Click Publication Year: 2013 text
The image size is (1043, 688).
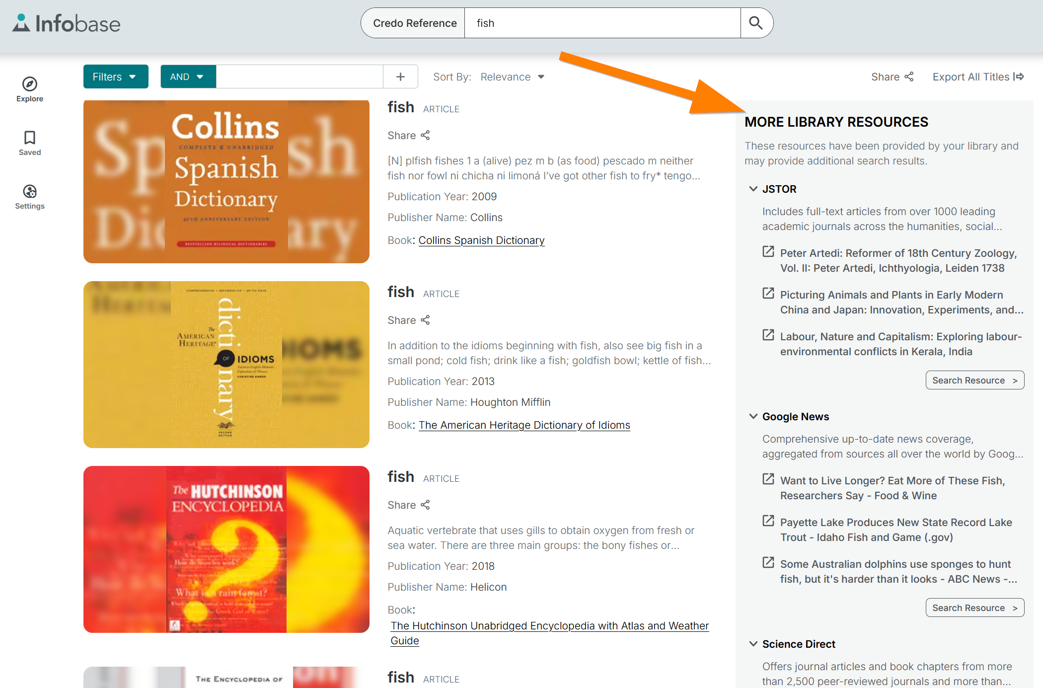441,382
